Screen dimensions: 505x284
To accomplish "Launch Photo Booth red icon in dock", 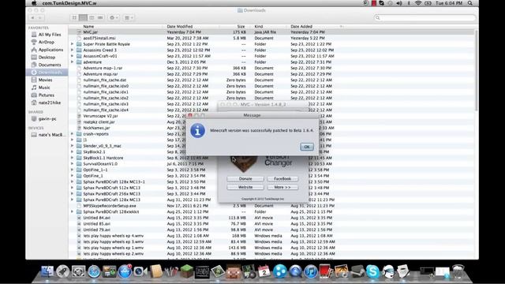I will 326,271.
